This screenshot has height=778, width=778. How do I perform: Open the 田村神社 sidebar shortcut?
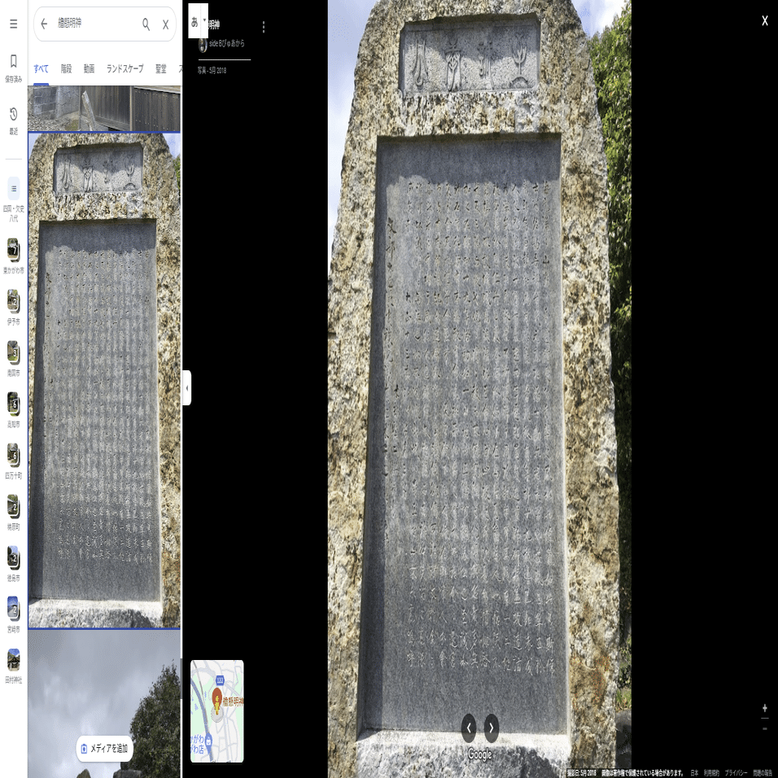[x=13, y=666]
